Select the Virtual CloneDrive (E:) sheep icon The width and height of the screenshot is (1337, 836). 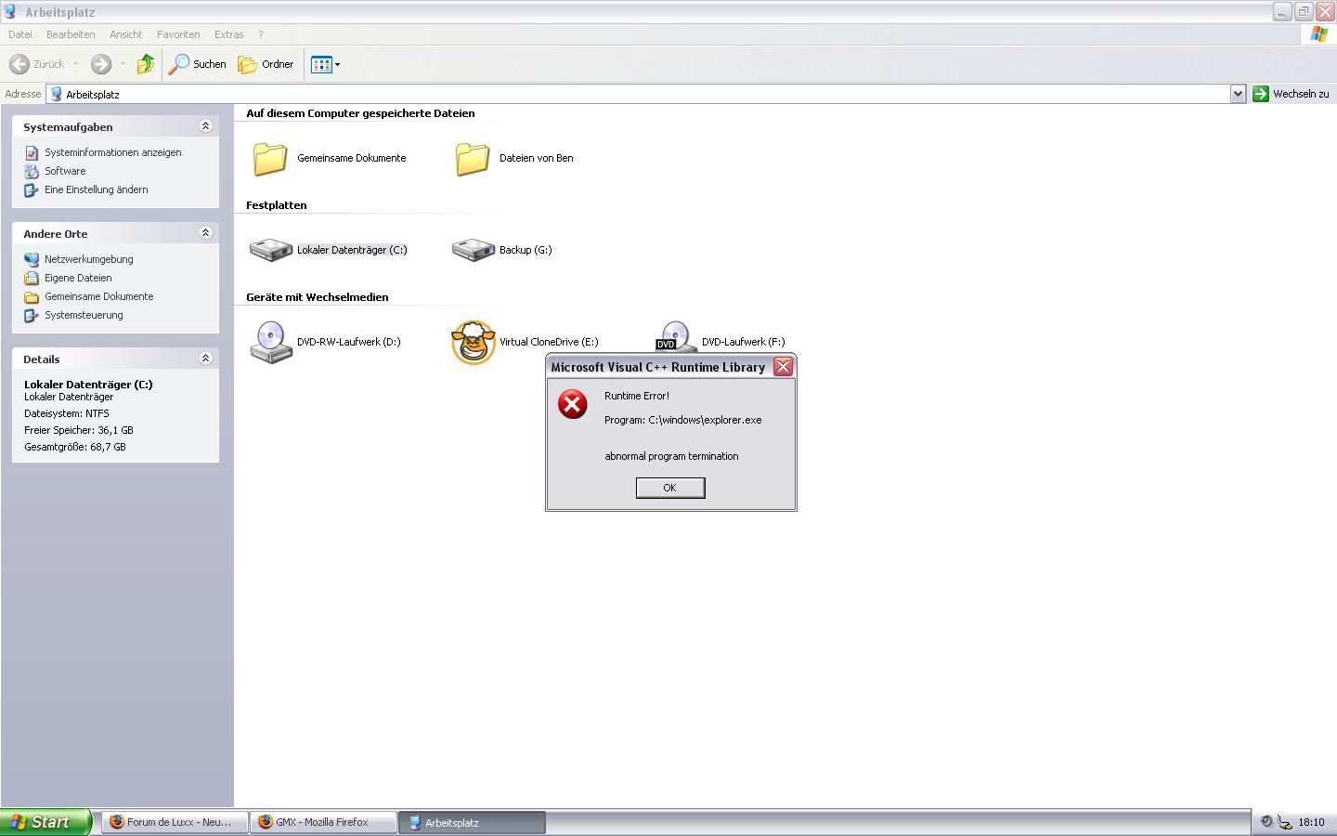point(474,342)
